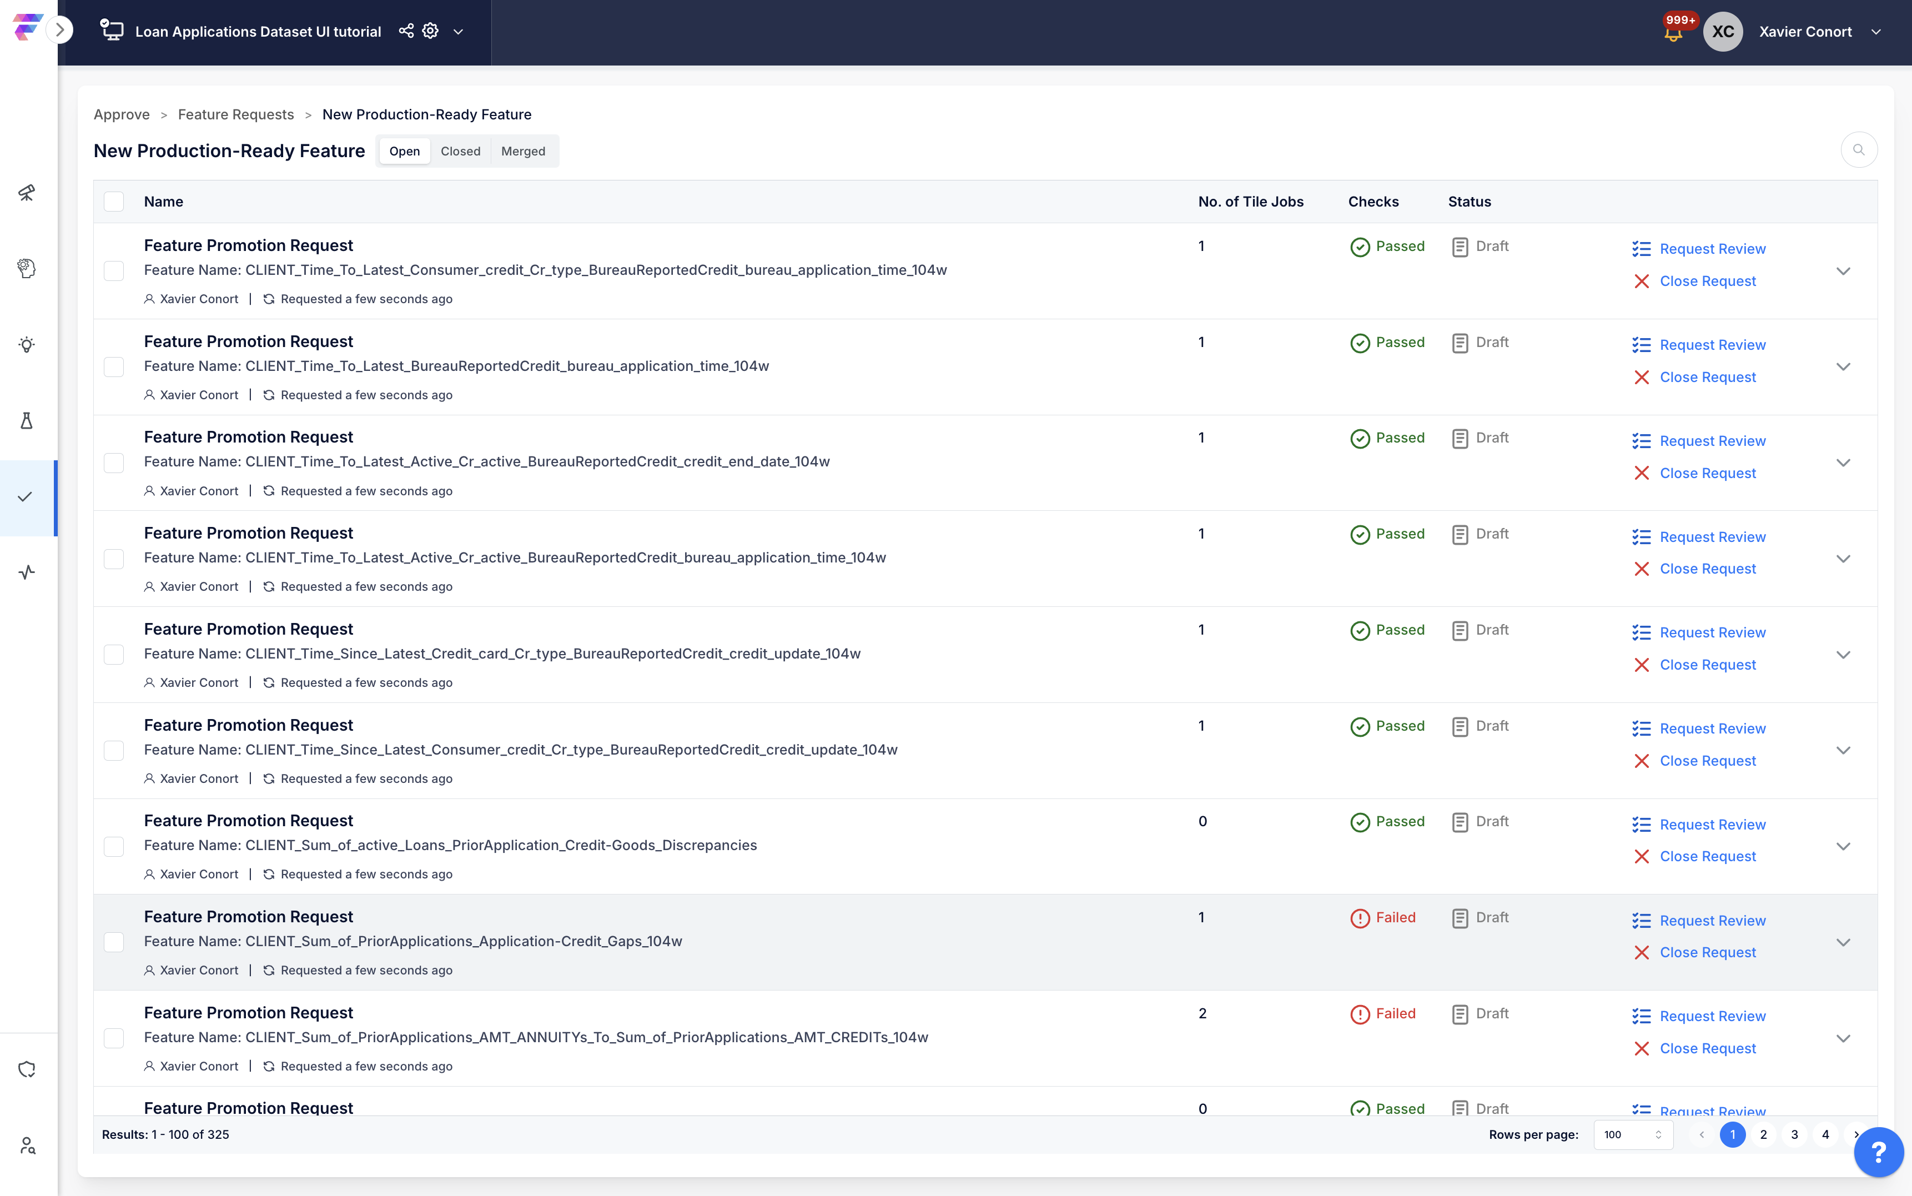Click the Feature Requests breadcrumb link
This screenshot has height=1196, width=1912.
[235, 115]
